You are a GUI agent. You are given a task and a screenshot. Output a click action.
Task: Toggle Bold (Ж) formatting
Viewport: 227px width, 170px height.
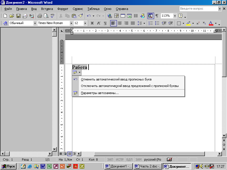tap(92, 23)
